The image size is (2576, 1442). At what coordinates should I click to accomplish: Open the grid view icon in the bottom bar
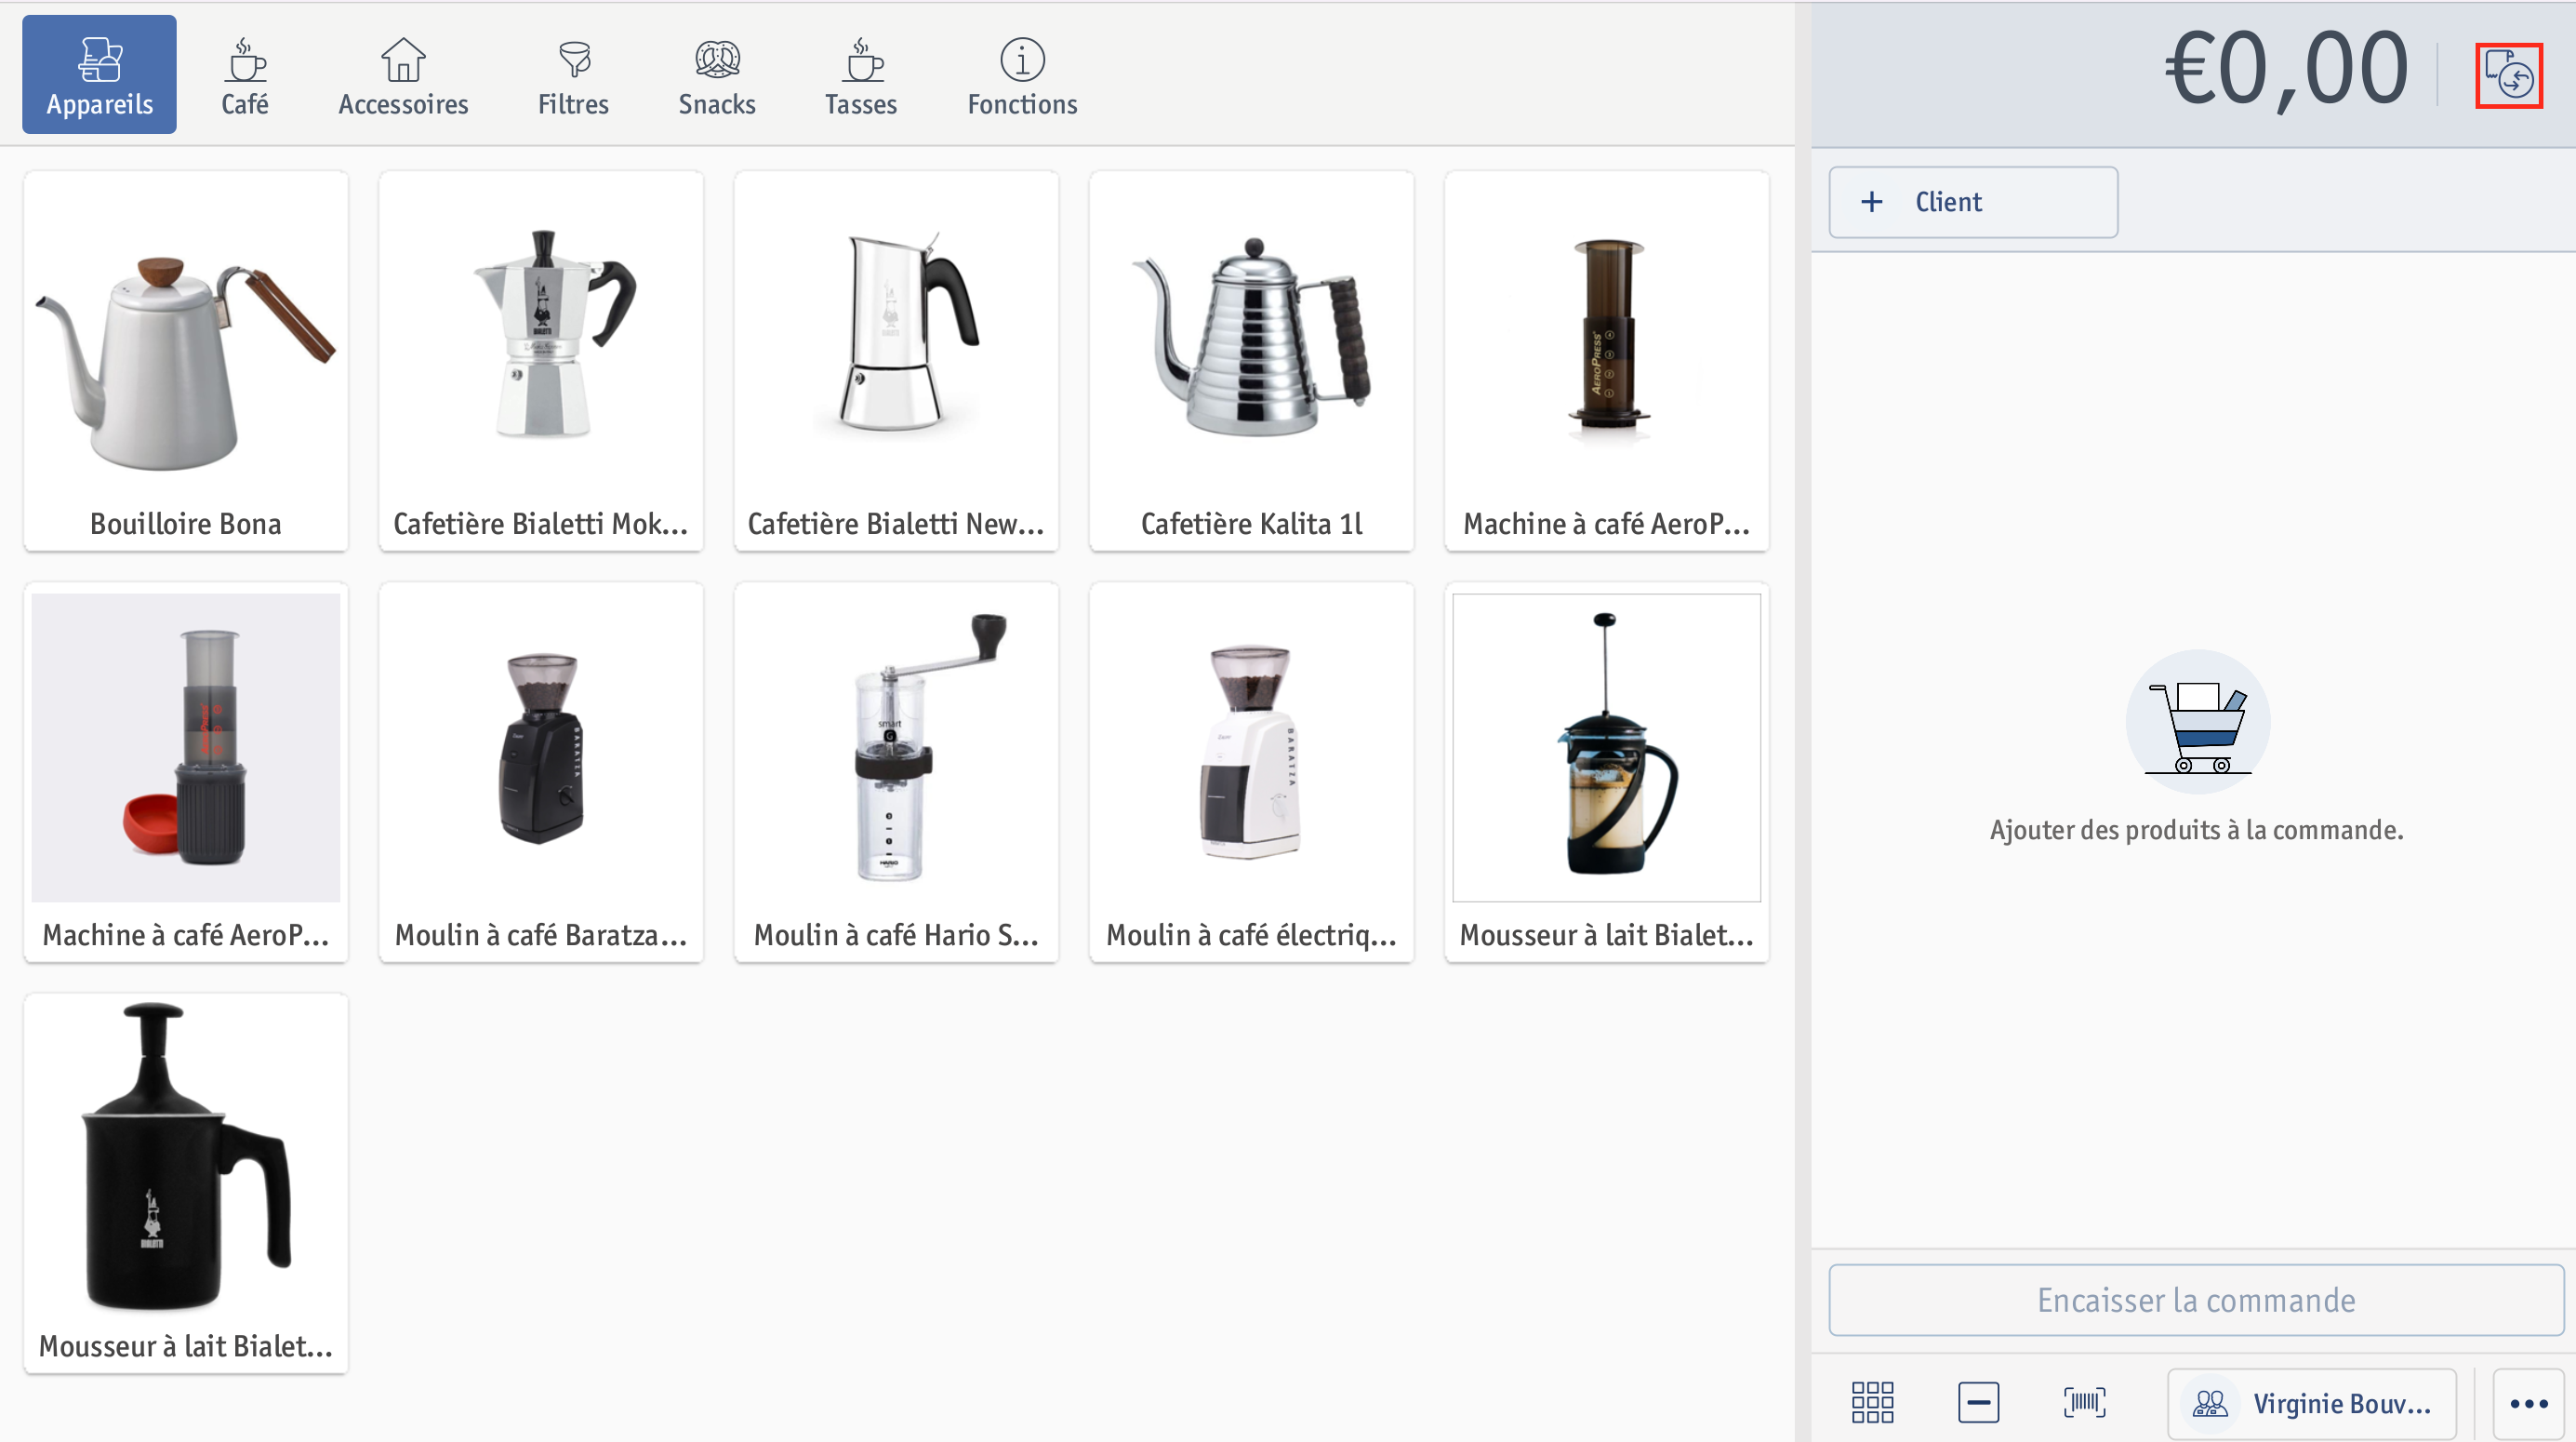pyautogui.click(x=1872, y=1403)
